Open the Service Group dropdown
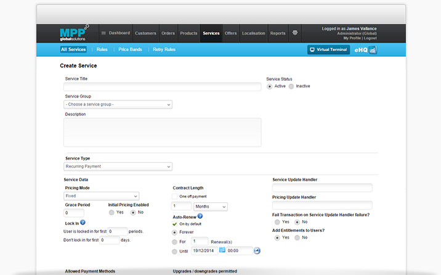 coord(118,104)
